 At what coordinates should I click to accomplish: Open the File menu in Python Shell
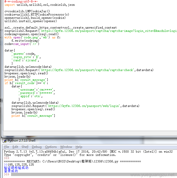[7, 147]
